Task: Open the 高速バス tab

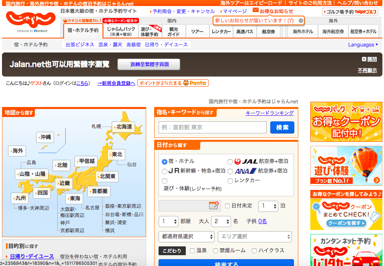Action: coord(244,31)
